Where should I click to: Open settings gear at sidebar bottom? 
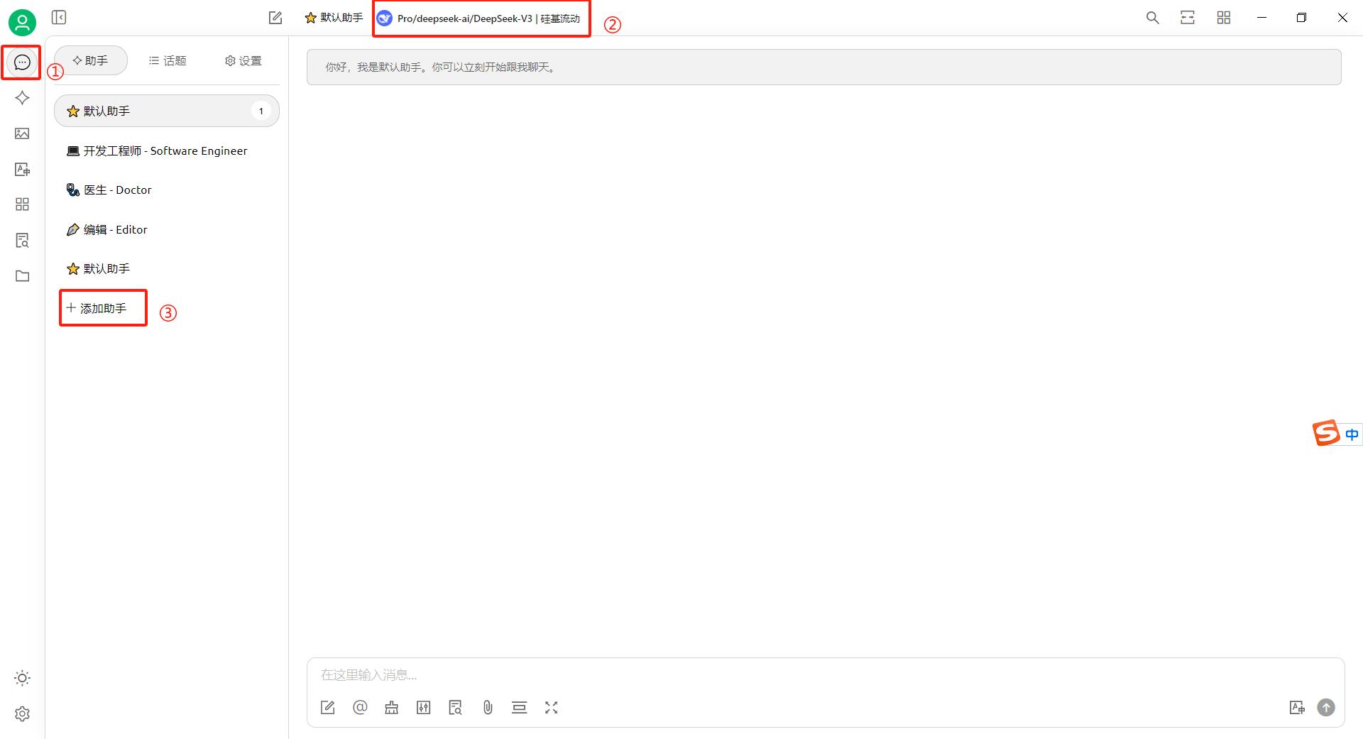tap(22, 713)
